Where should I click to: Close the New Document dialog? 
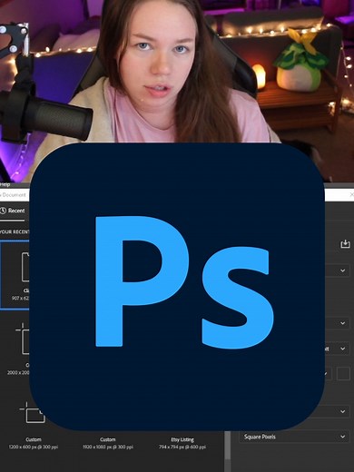351,194
